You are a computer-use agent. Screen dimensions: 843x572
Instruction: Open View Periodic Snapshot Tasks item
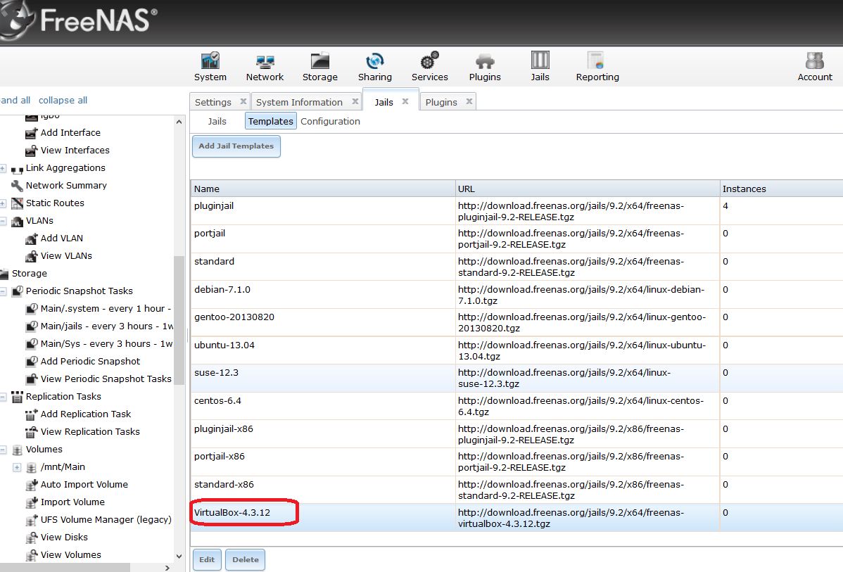pos(99,379)
